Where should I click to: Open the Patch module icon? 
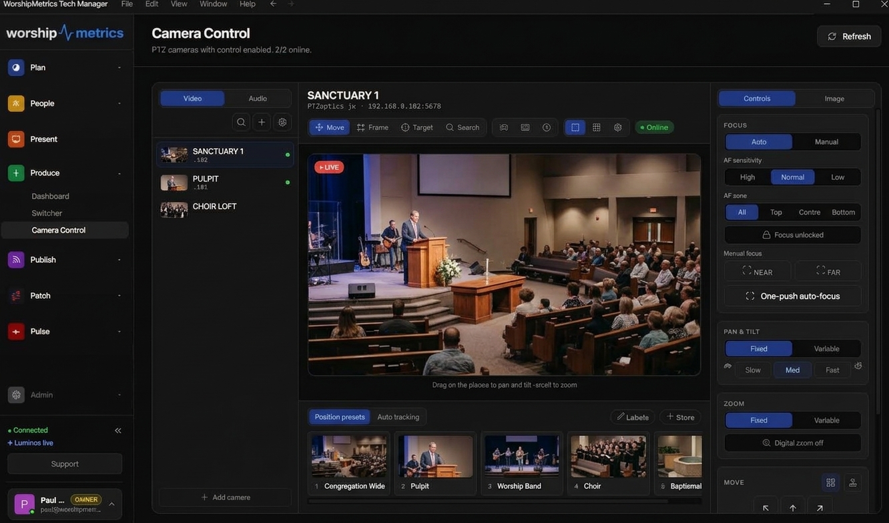tap(16, 296)
